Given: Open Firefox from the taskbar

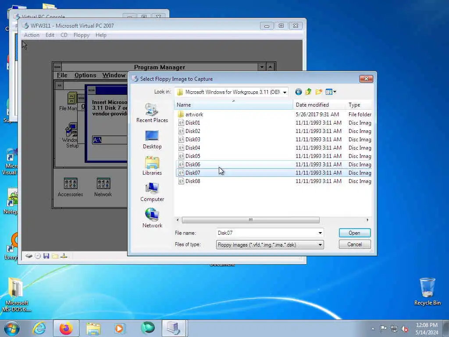Looking at the screenshot, I should (x=66, y=328).
